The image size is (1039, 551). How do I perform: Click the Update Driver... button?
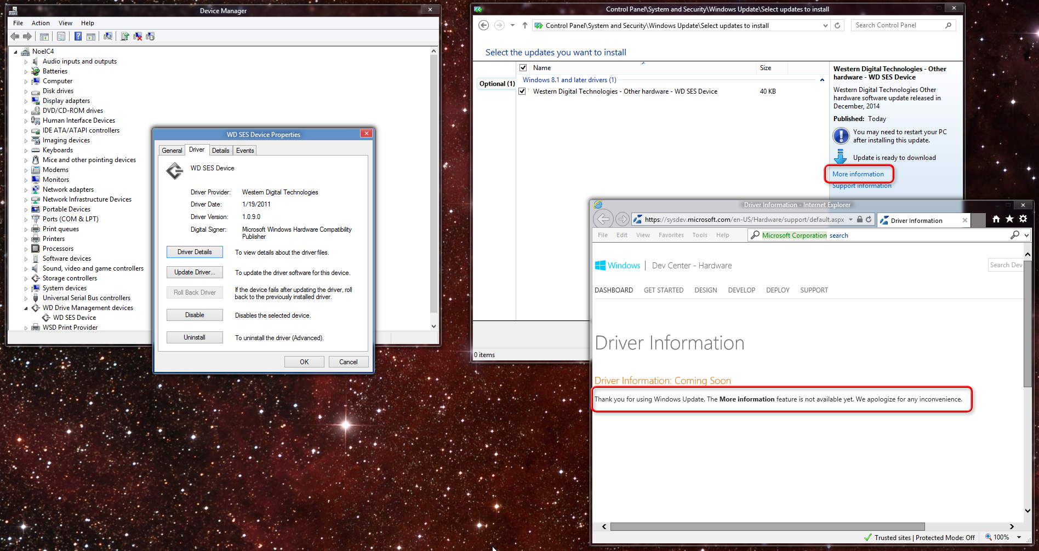click(195, 272)
